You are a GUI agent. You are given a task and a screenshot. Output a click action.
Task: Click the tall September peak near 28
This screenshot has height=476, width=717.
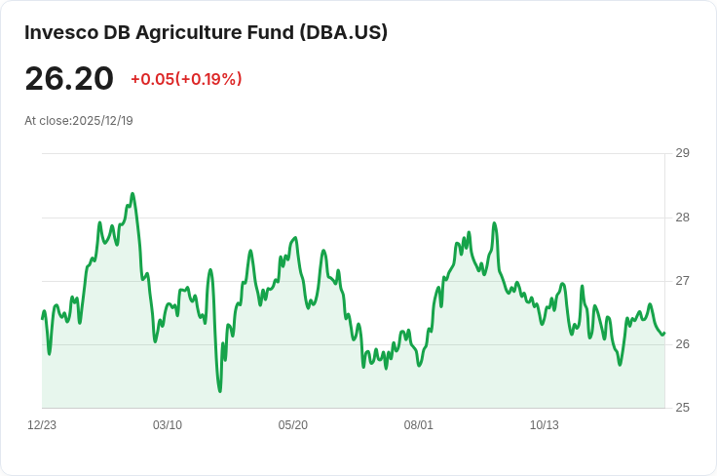tap(495, 223)
